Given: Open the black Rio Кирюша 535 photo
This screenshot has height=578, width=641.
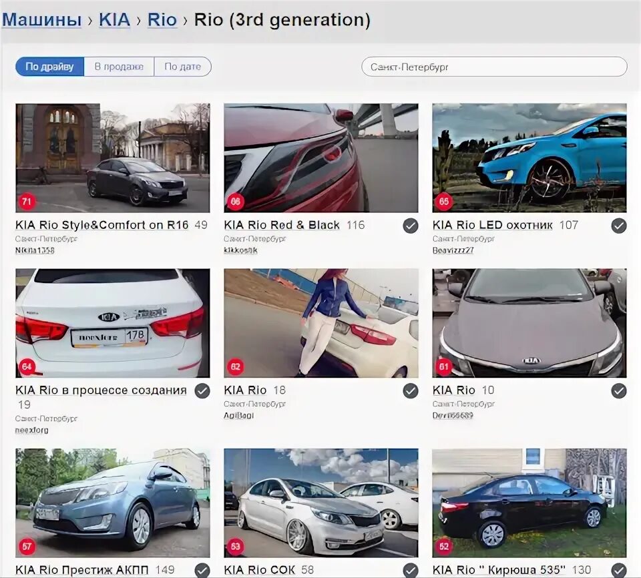Looking at the screenshot, I should [529, 503].
